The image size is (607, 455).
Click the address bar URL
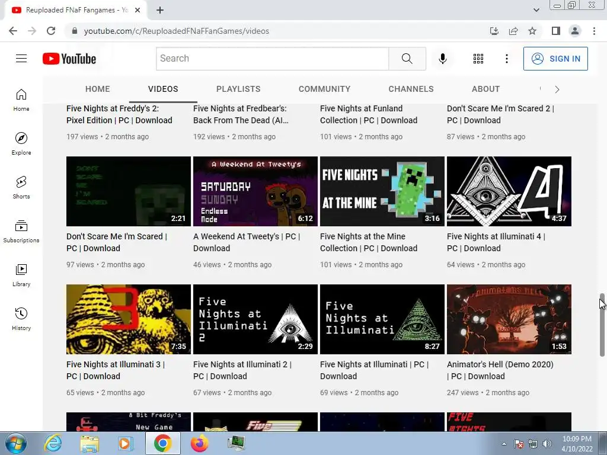point(176,31)
